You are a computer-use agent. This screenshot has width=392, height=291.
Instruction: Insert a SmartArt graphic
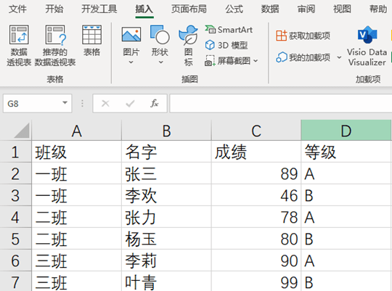pos(229,30)
